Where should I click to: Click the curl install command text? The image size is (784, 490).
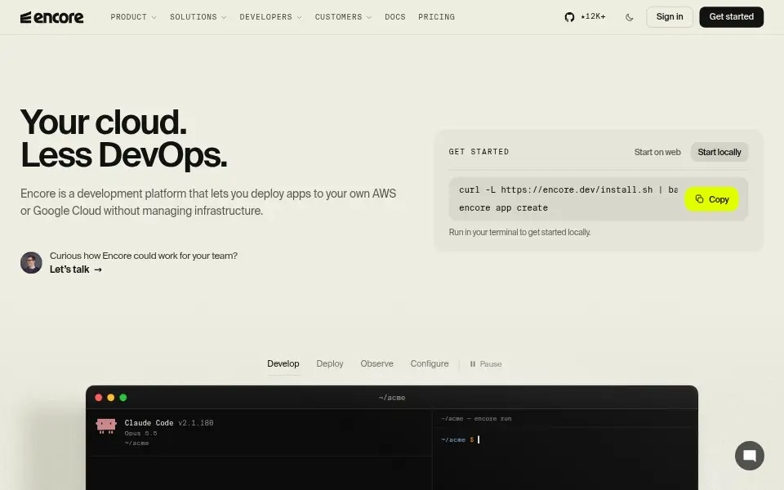pyautogui.click(x=568, y=190)
